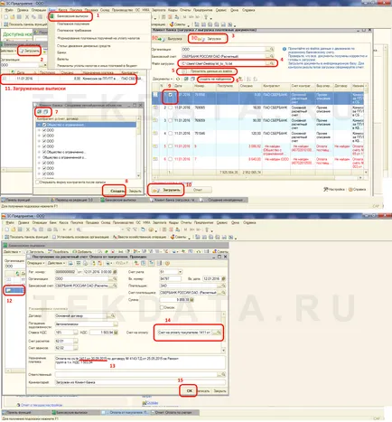The width and height of the screenshot is (392, 422).
Task: Click check-all icon in the Документы toolbar
Action: tap(186, 79)
